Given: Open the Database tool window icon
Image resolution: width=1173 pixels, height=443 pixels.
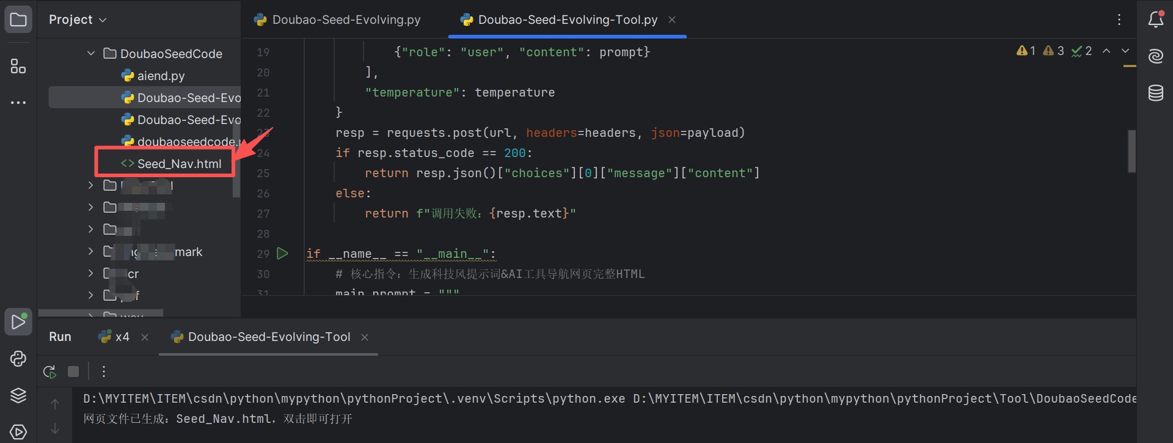Looking at the screenshot, I should click(1155, 93).
